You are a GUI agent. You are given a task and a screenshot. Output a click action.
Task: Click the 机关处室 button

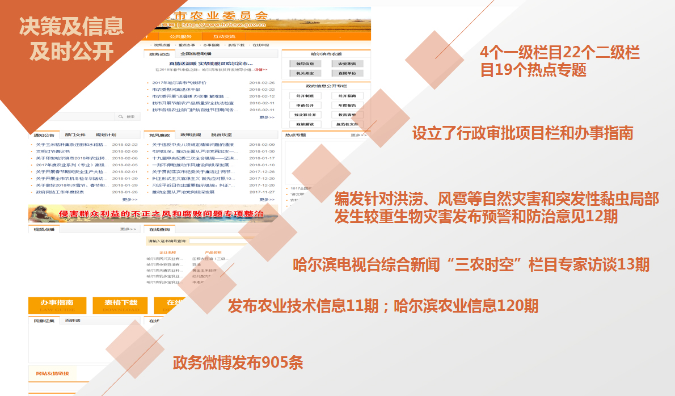pyautogui.click(x=305, y=73)
